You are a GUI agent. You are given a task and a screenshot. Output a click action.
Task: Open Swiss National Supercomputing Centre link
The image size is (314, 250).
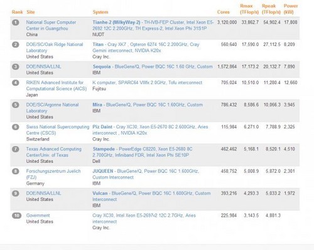[58, 130]
